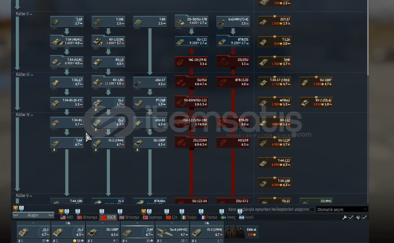Select the PT-76B in the research tree
394x243 pixels.
coord(150,102)
